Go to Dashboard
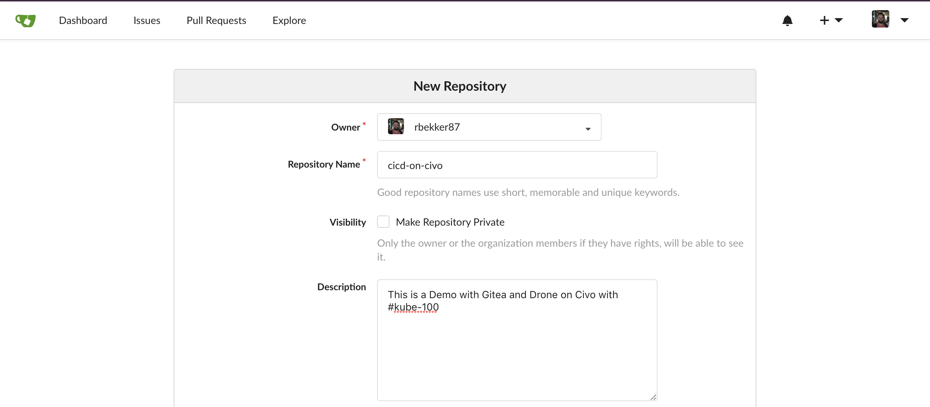 point(83,20)
